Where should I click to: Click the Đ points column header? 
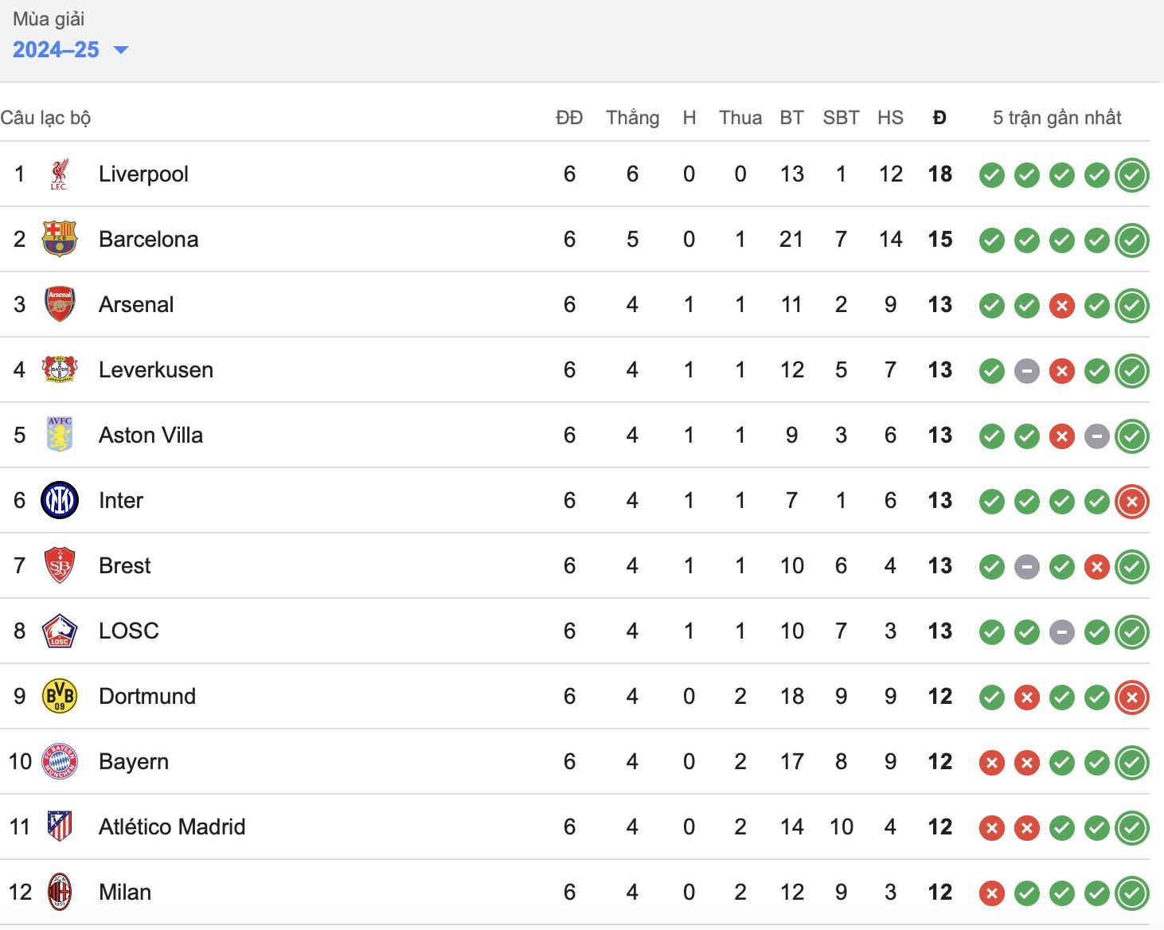click(939, 117)
